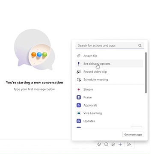This screenshot has height=154, width=154.
Task: Focus the Search for actions and apps field
Action: coord(110,46)
